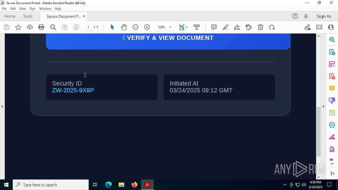Upload the file via cloud icon
The image size is (338, 190).
(x=30, y=27)
